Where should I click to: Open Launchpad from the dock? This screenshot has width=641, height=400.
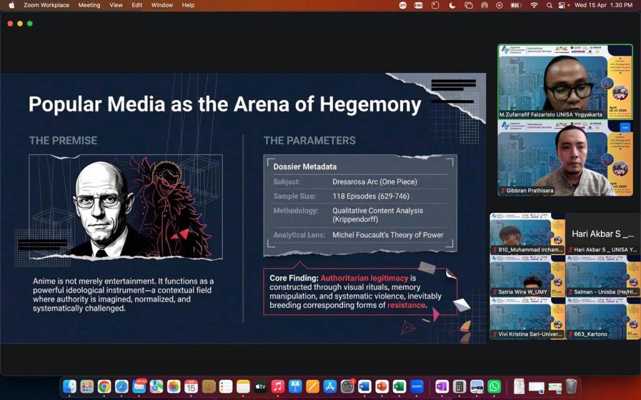86,386
